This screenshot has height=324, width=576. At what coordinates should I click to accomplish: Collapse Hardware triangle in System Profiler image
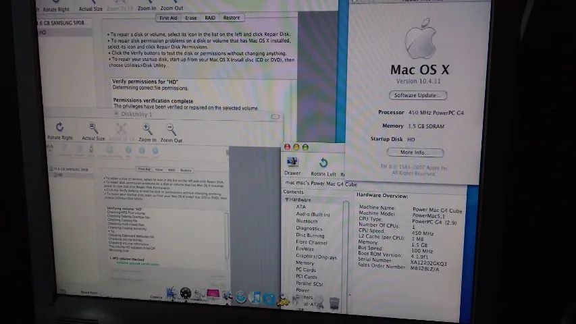point(287,200)
